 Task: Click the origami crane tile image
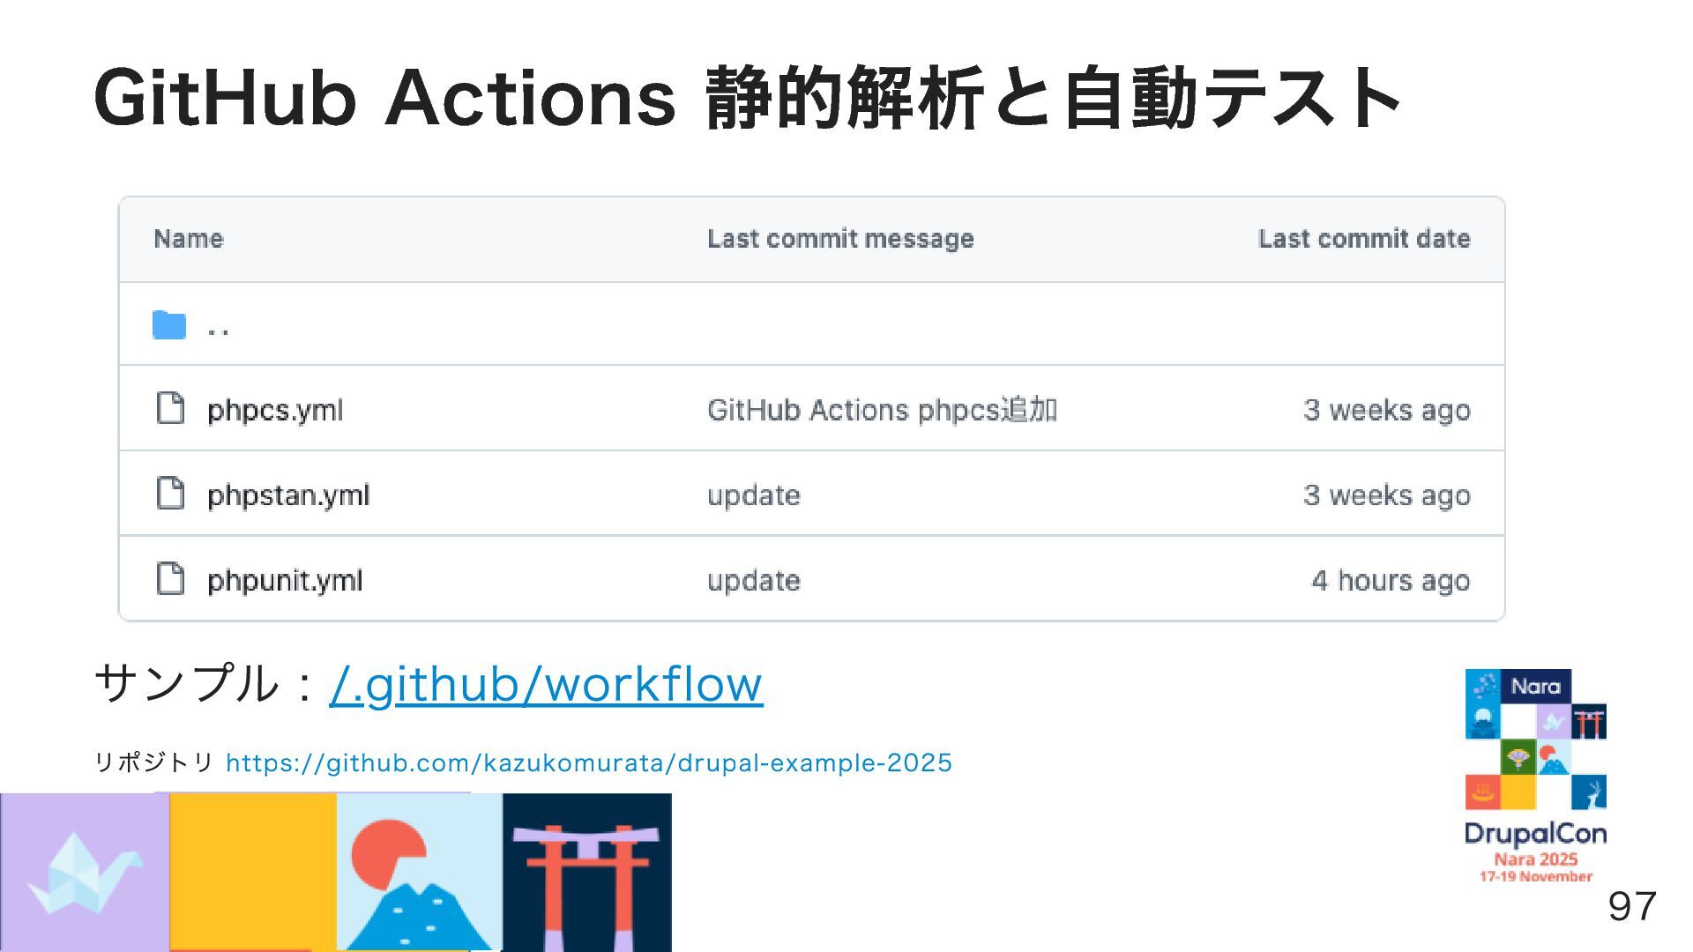pyautogui.click(x=85, y=872)
